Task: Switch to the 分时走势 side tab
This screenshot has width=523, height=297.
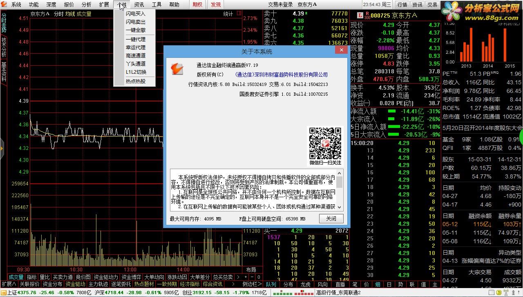Action: 4,23
